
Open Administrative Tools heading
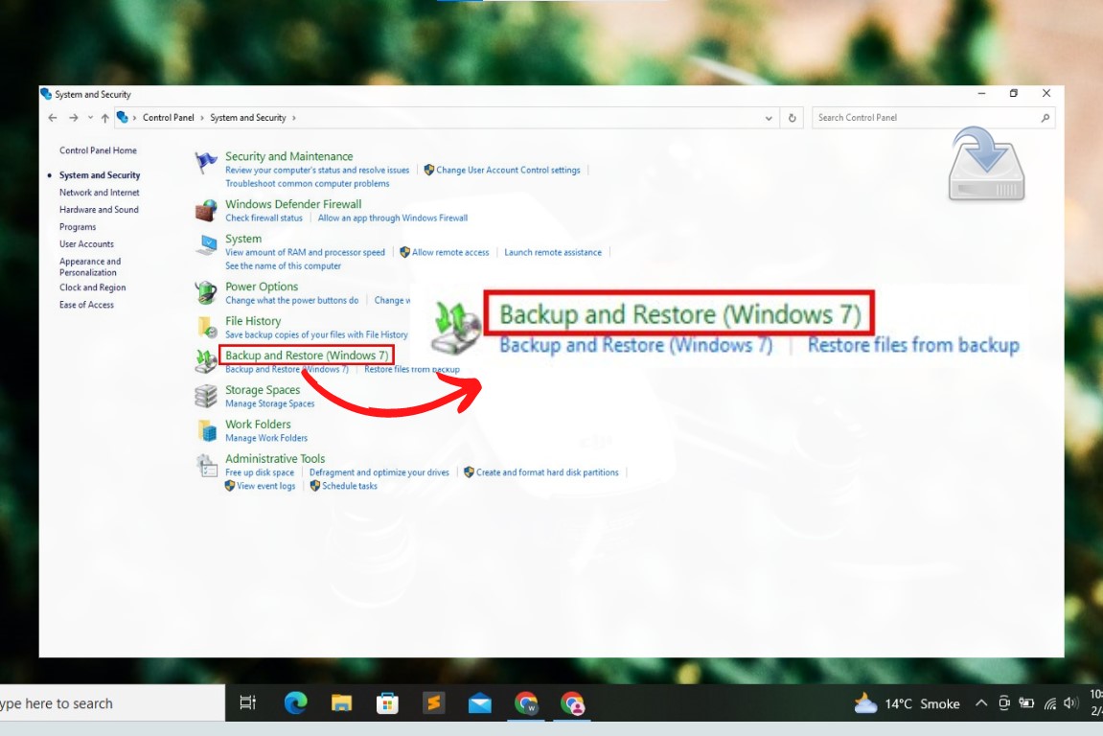coord(275,459)
